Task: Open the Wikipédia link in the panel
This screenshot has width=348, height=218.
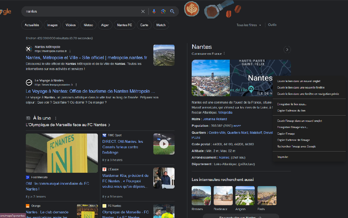Action: pos(225,112)
